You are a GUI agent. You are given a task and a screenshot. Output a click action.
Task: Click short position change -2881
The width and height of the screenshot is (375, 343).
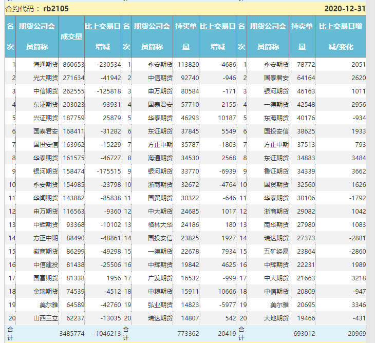point(358,238)
